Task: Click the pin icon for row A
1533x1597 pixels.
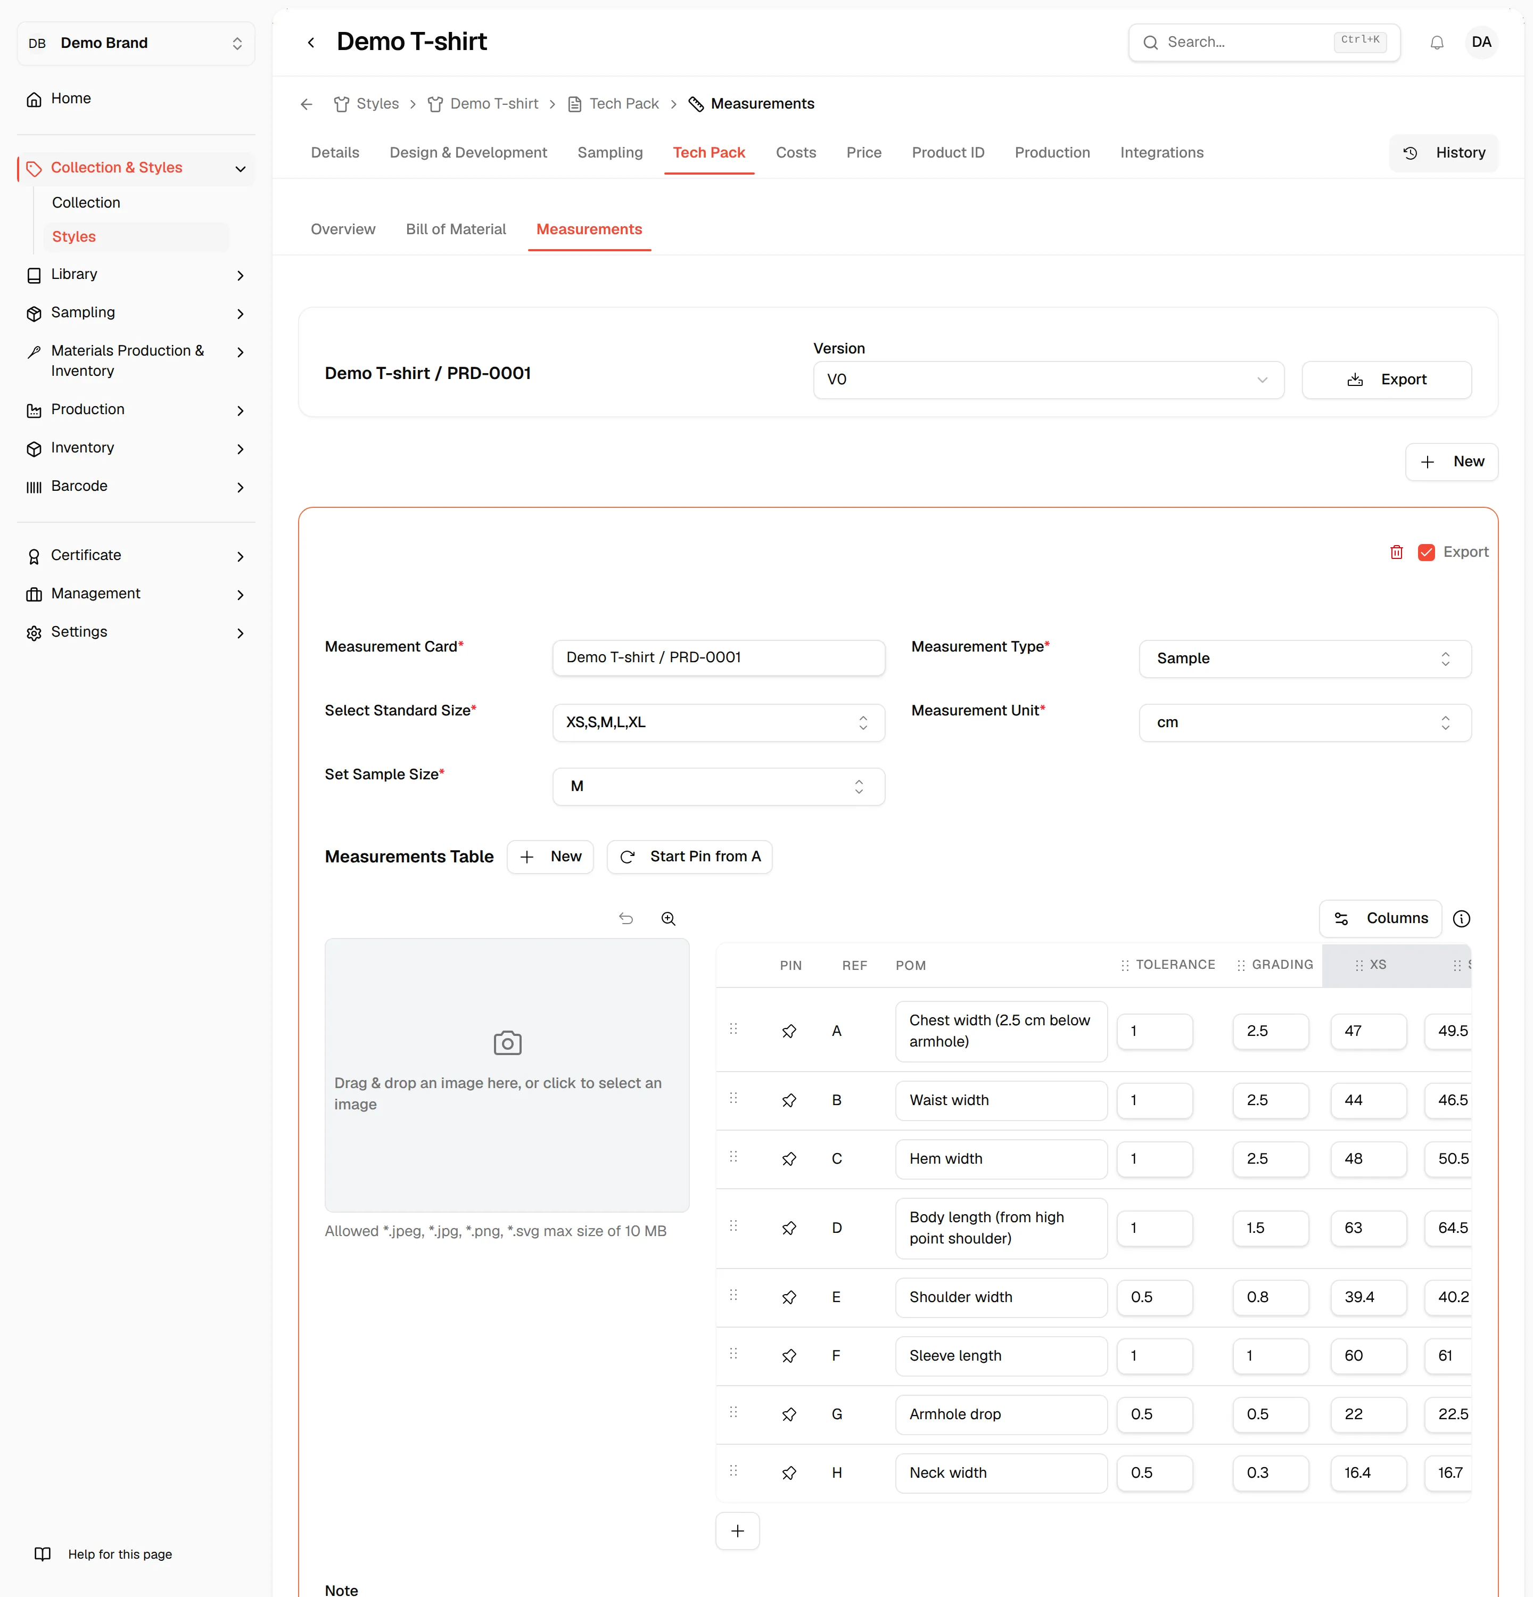Action: [788, 1032]
